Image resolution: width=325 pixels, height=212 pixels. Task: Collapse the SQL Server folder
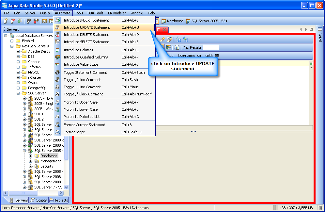click(18, 93)
